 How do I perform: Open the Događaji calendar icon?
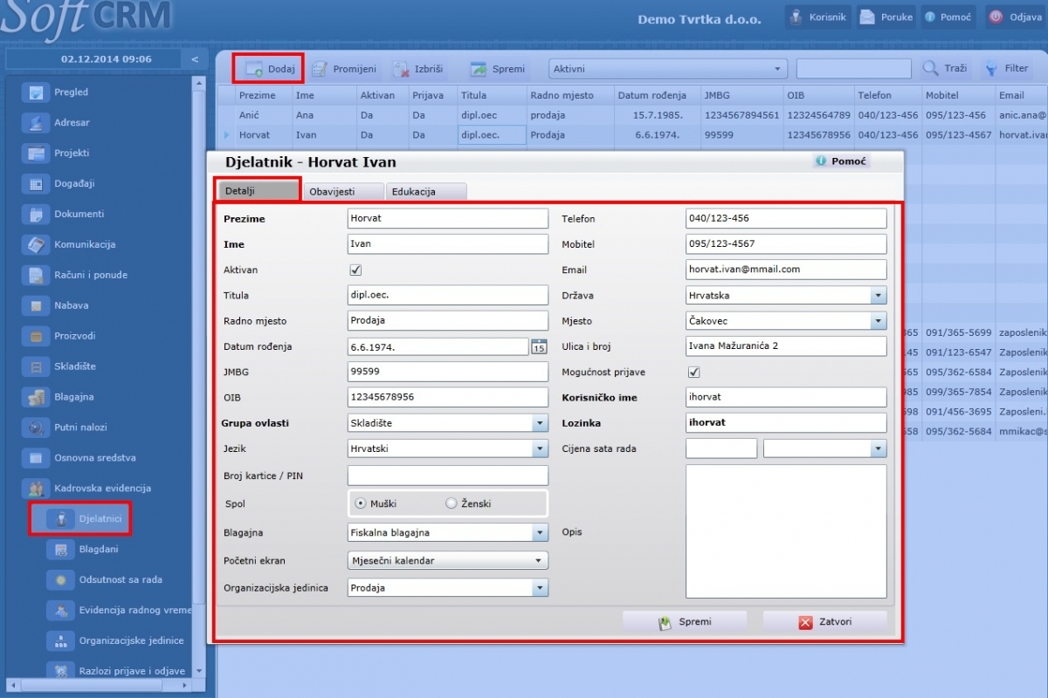[x=36, y=184]
